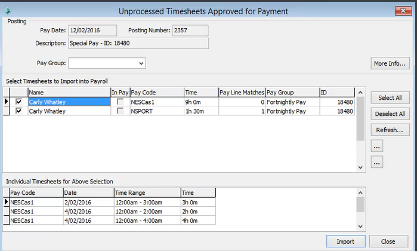Click the 4h 0m time cell
Image resolution: width=417 pixels, height=251 pixels.
[198, 221]
